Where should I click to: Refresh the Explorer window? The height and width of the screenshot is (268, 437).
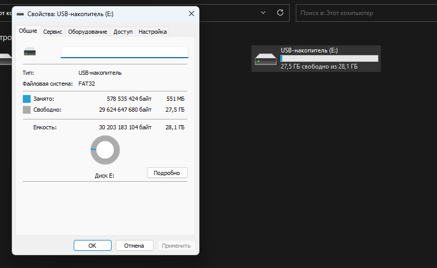pyautogui.click(x=280, y=12)
